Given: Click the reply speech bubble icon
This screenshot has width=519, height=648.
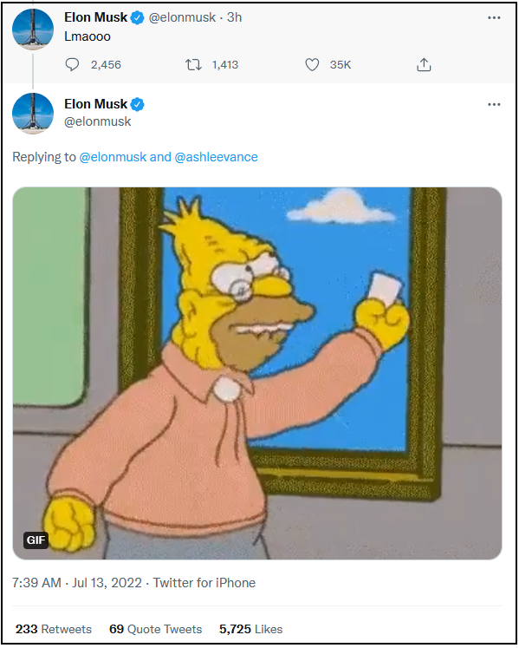Looking at the screenshot, I should (x=72, y=65).
